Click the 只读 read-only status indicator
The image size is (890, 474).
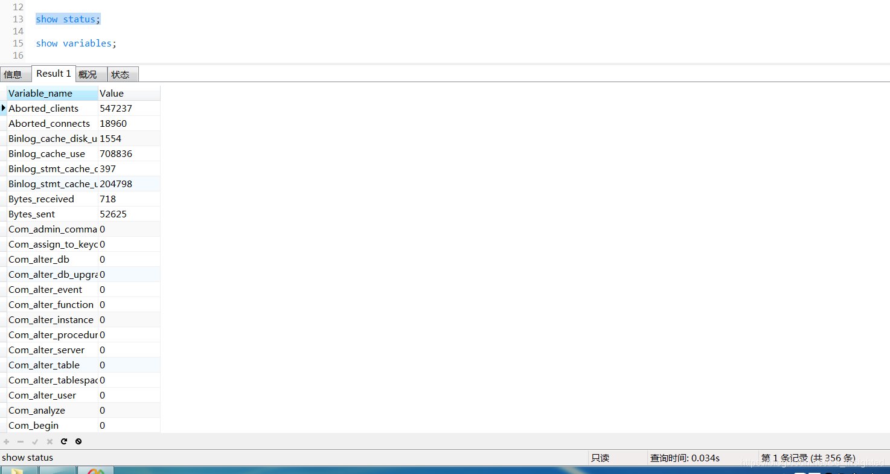600,458
